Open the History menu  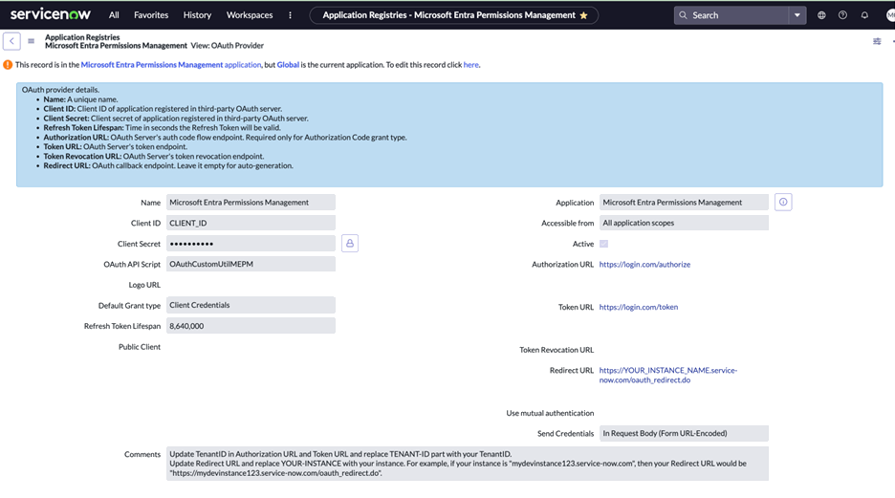click(x=197, y=15)
